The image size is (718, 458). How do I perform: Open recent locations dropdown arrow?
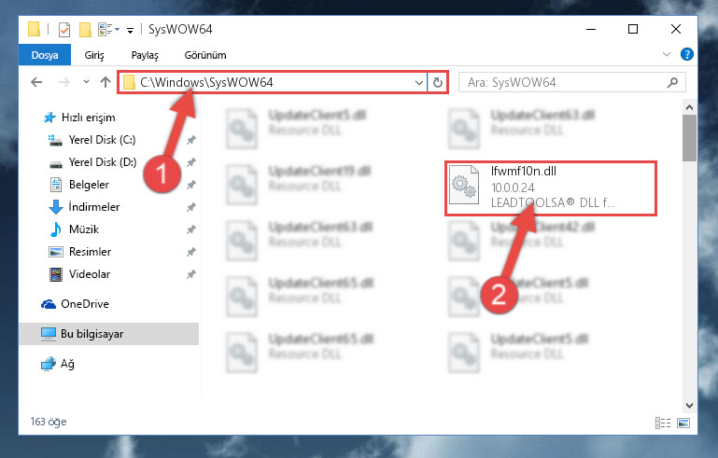(x=86, y=82)
